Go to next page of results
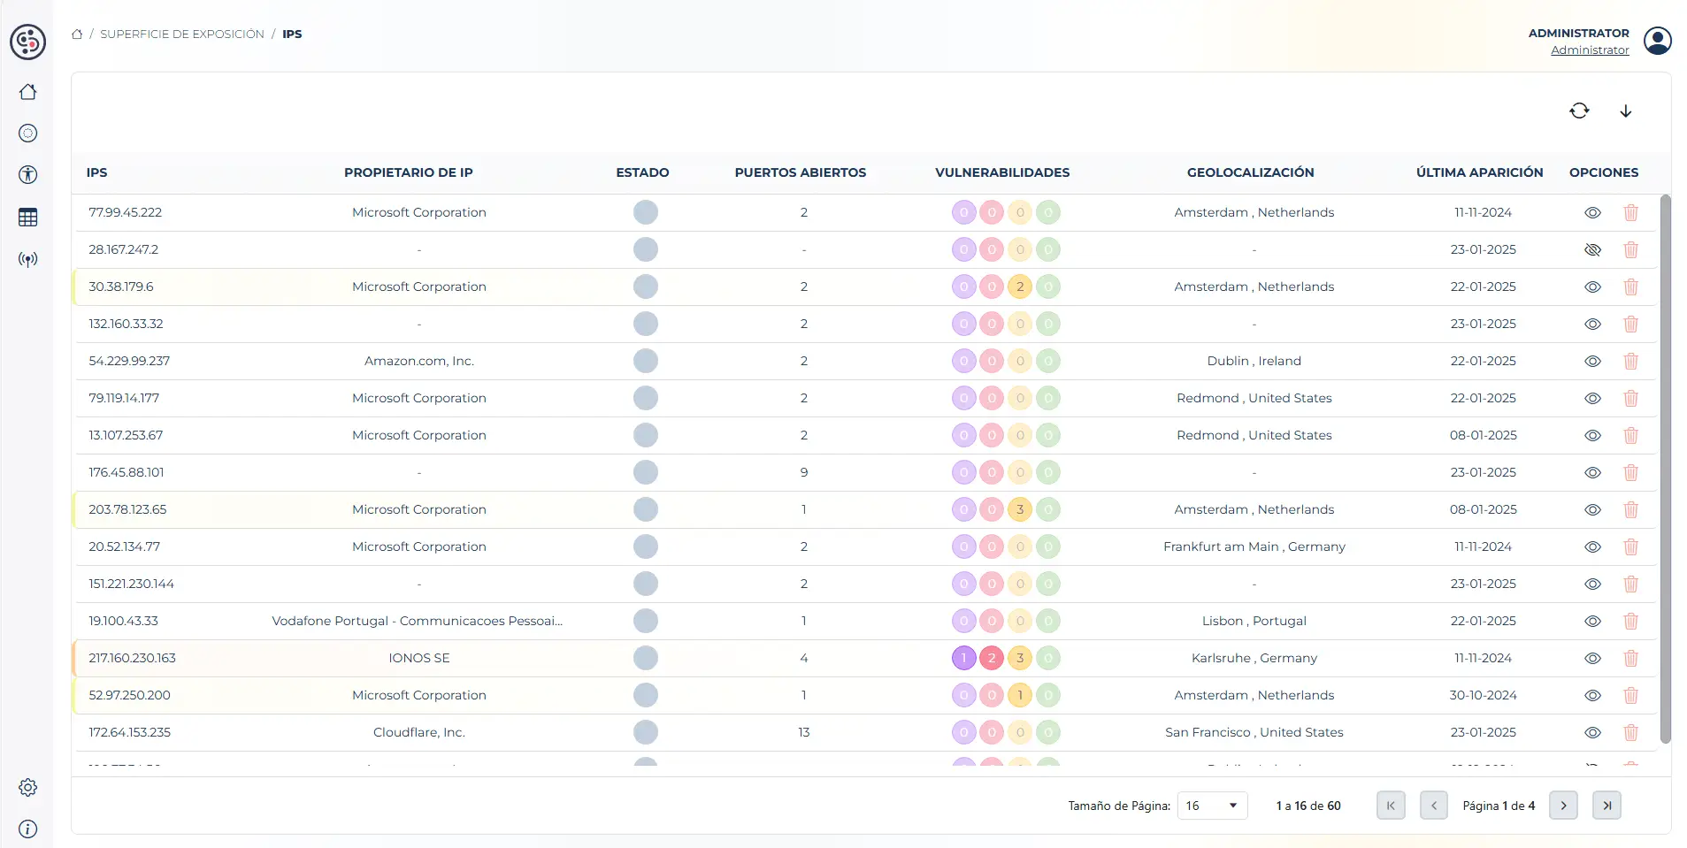 coord(1563,806)
